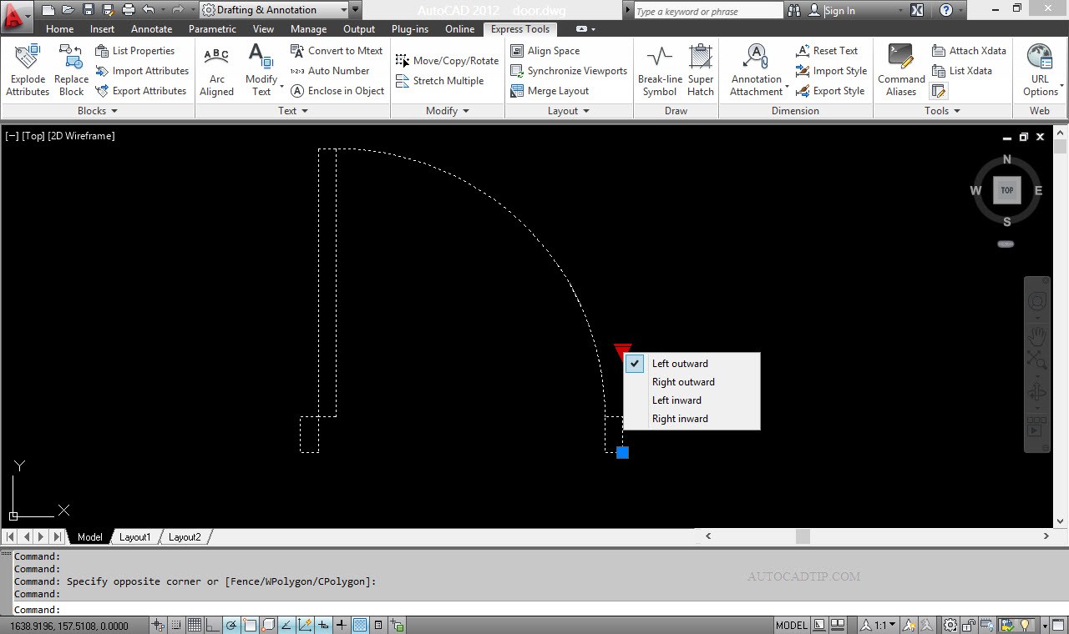This screenshot has width=1069, height=634.
Task: Choose Left inward from the flip menu
Action: coord(692,400)
